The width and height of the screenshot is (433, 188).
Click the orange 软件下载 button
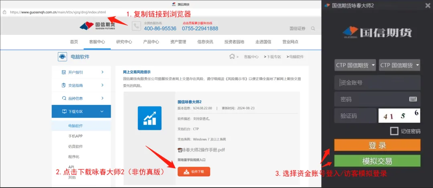click(x=194, y=172)
